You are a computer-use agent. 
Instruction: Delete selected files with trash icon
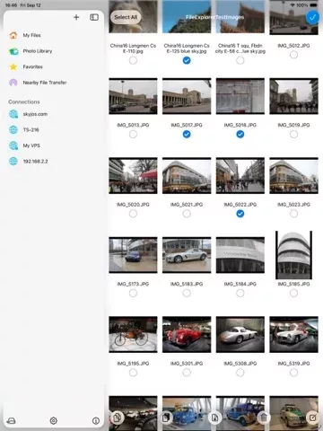[x=264, y=418]
